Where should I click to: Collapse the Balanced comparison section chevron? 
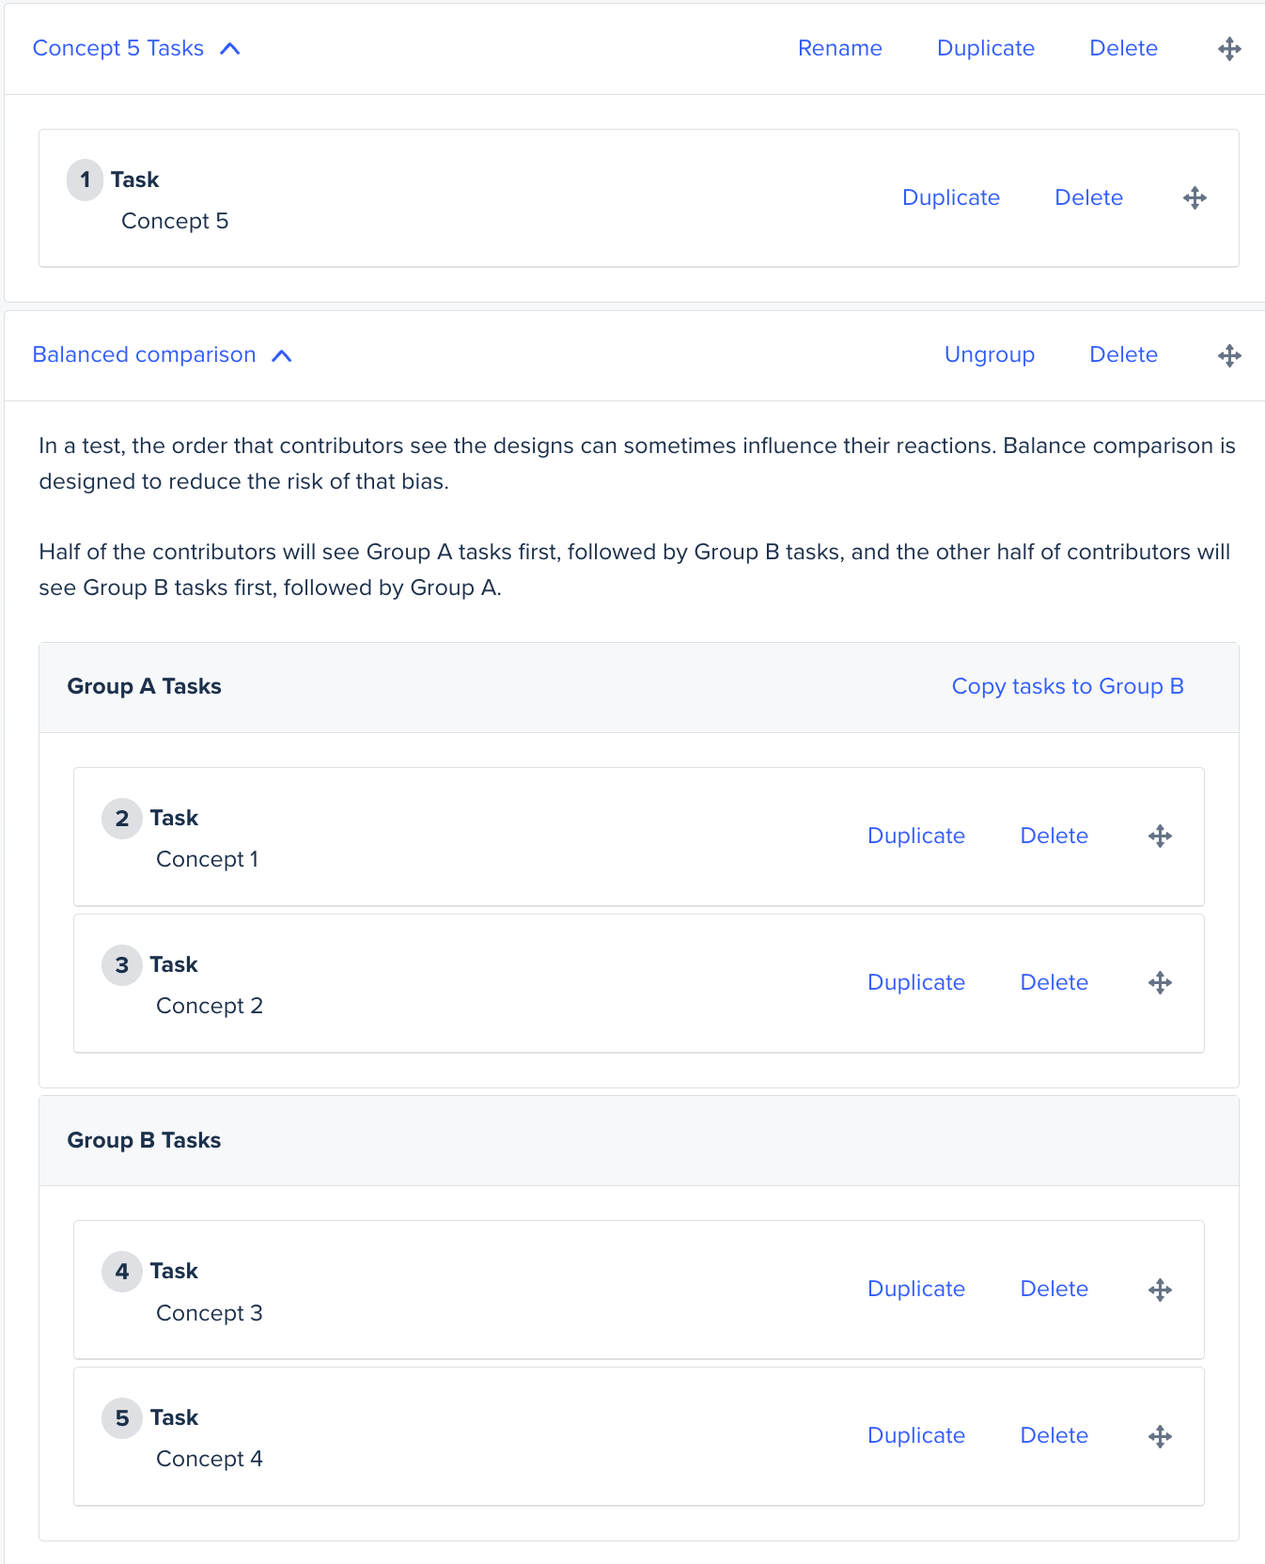[282, 355]
